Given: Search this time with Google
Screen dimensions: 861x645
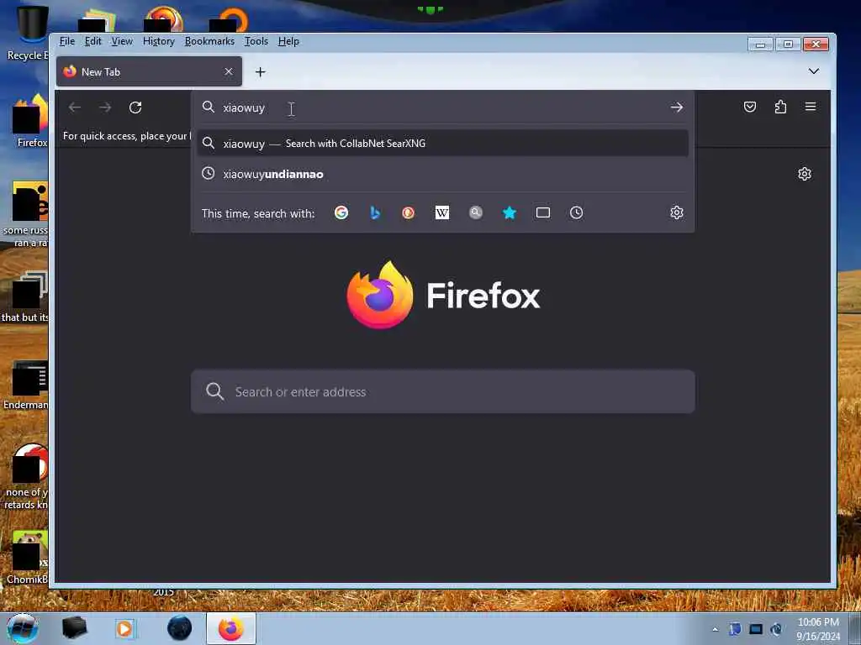Looking at the screenshot, I should pos(341,212).
